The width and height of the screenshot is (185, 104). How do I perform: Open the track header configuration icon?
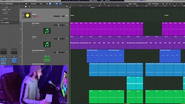tap(67, 7)
